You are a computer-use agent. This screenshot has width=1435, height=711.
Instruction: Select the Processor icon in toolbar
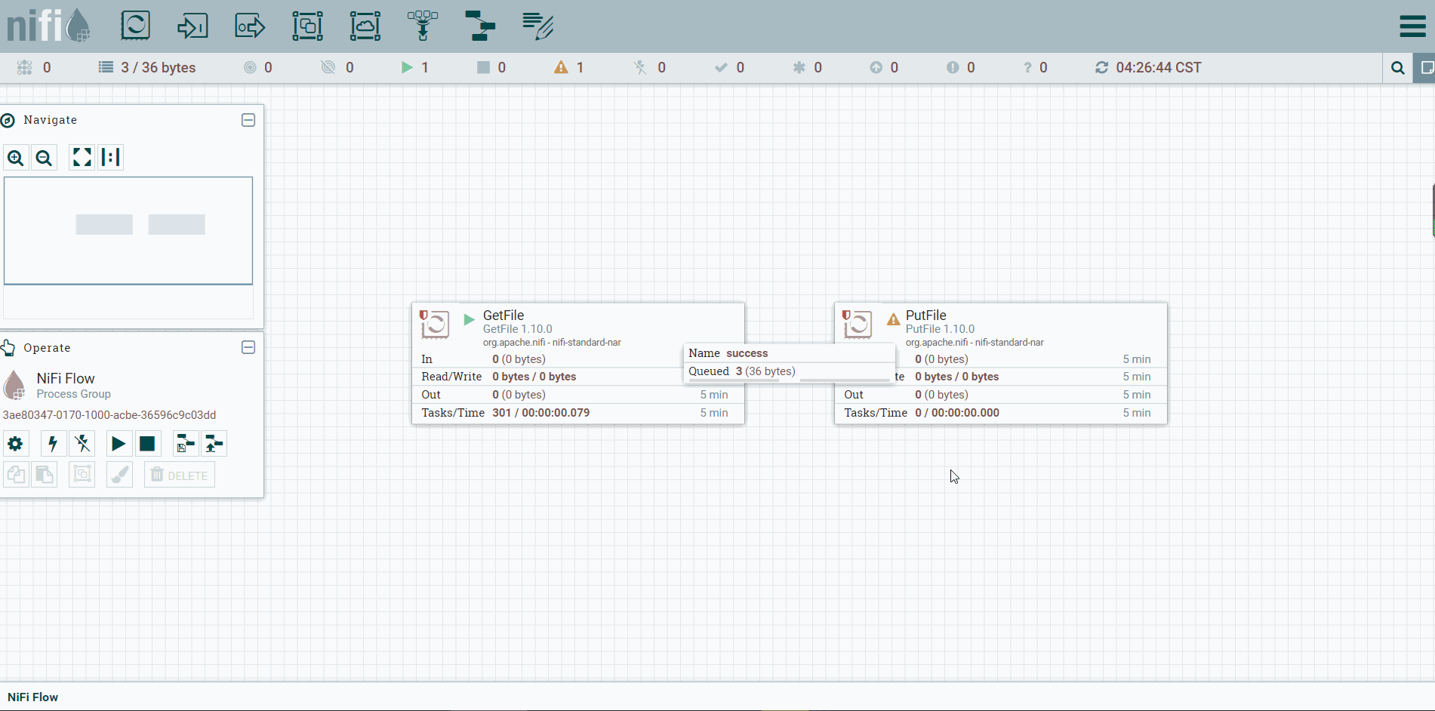click(x=135, y=26)
